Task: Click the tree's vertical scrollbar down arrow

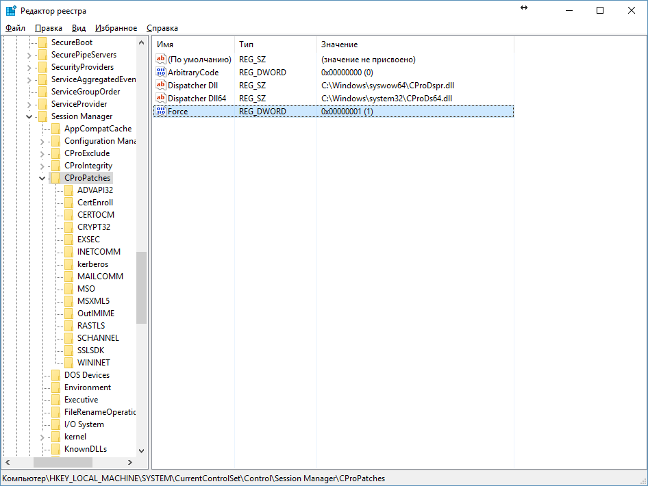Action: 142,450
